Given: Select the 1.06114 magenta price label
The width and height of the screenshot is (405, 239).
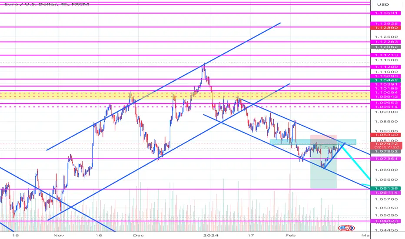Looking at the screenshot, I should pyautogui.click(x=385, y=193).
